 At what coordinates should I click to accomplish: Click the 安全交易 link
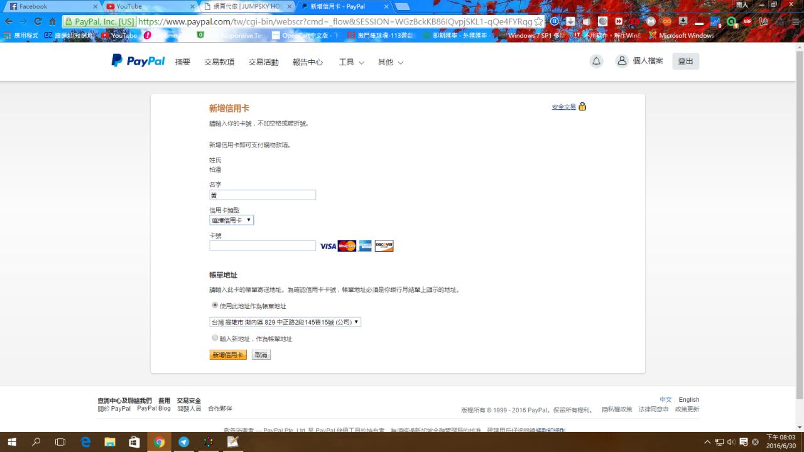pos(564,107)
